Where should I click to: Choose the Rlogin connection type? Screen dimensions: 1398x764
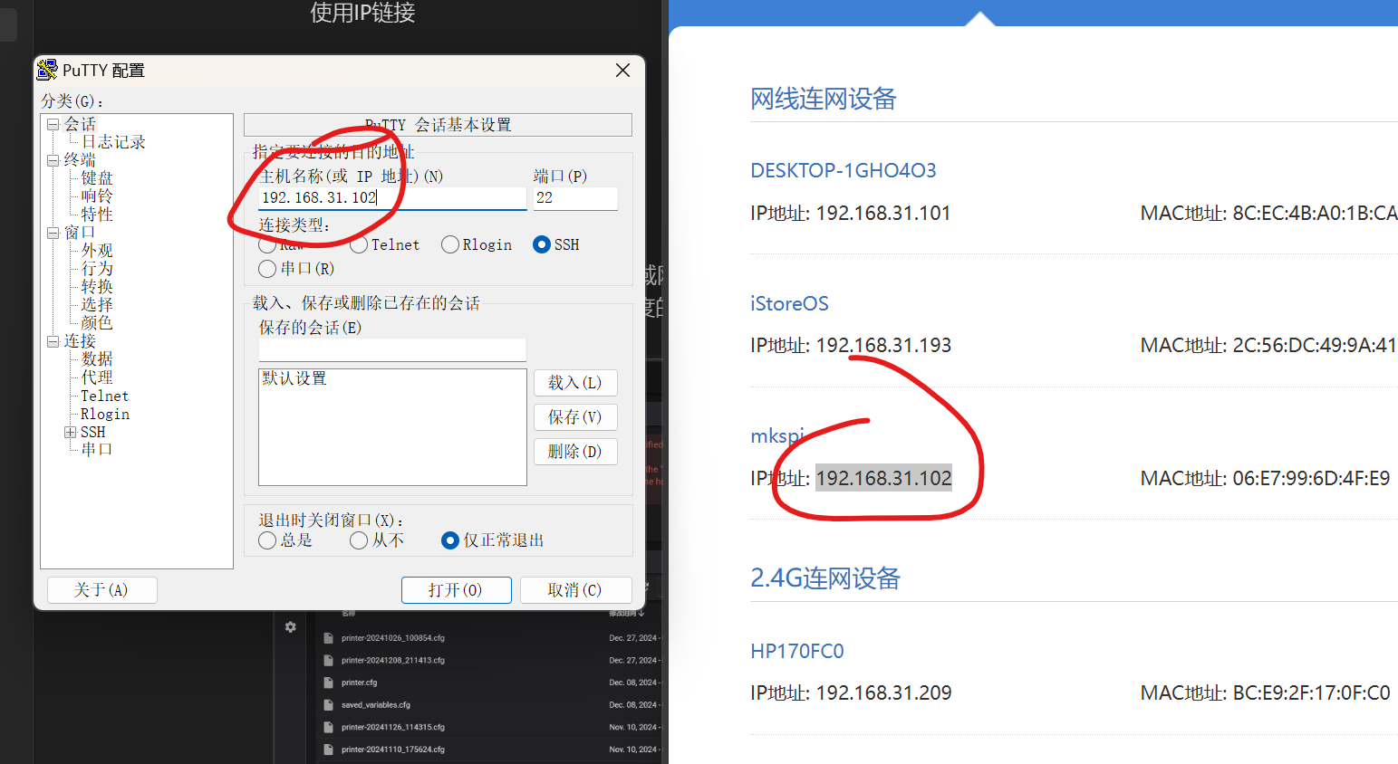(450, 244)
